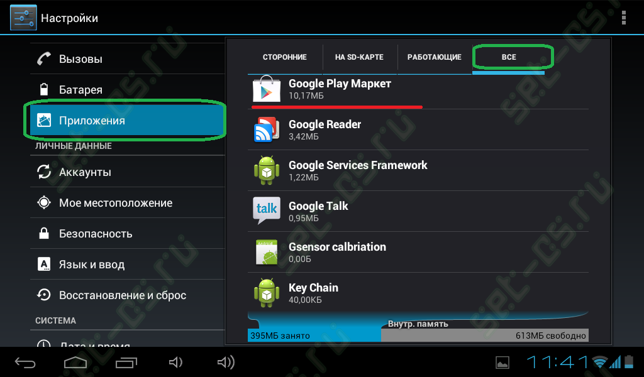This screenshot has width=644, height=377.
Task: Tap the Key Chain android icon
Action: click(267, 293)
